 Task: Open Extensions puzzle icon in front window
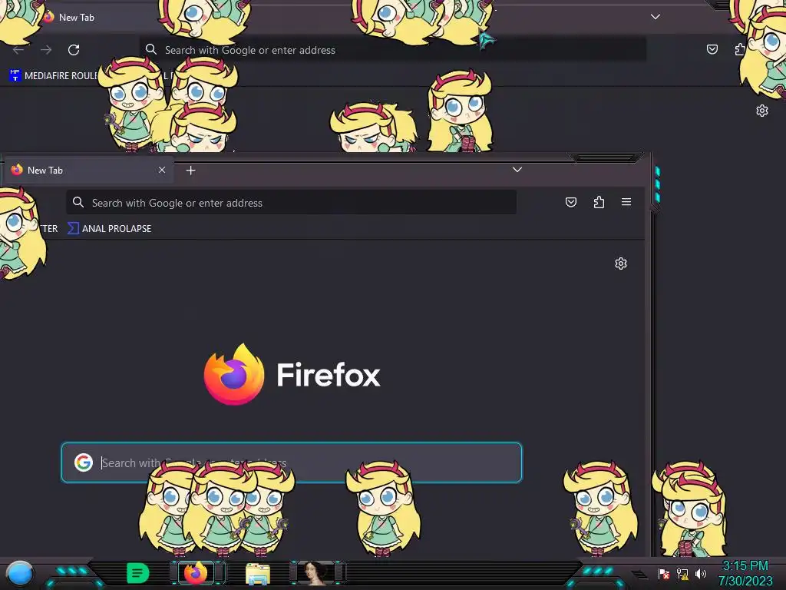[x=599, y=202]
